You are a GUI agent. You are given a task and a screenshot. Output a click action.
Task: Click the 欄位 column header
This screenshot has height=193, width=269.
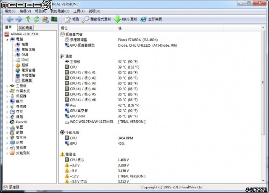pos(88,28)
